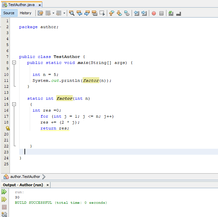Viewport: 218px width, 217px height.
Task: Click Next Bookmark icon
Action: click(119, 13)
